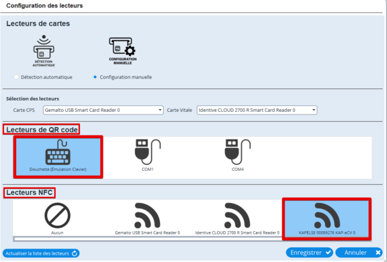387x262 pixels.
Task: Pick Identive CLOUD 2700 R NFC icon
Action: click(x=237, y=216)
